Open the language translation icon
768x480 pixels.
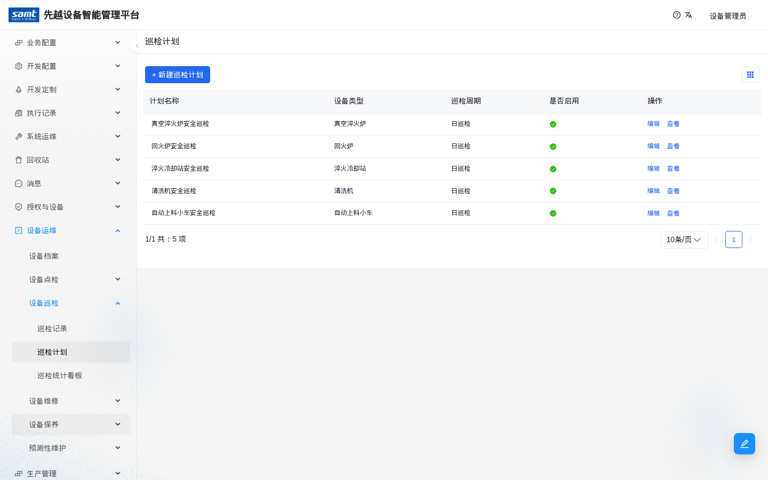pyautogui.click(x=689, y=15)
